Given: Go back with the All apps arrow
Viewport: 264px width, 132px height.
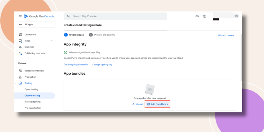Looking at the screenshot, I should tap(20, 25).
